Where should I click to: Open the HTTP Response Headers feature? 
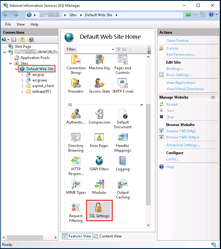coord(76,166)
